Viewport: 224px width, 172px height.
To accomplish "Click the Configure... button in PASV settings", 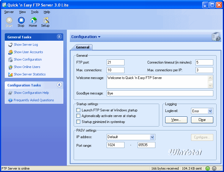I will coord(202,137).
